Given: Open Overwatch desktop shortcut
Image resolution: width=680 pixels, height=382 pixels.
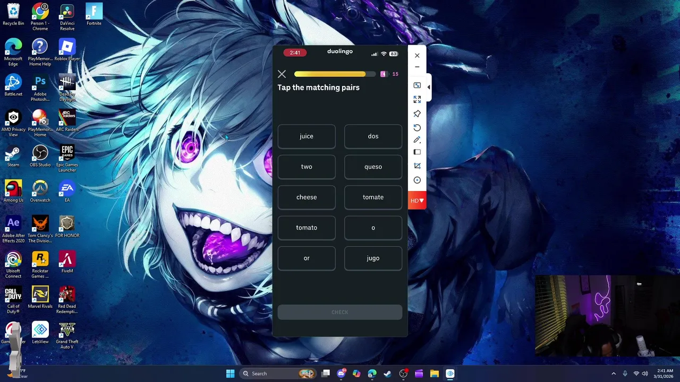Looking at the screenshot, I should coord(40,192).
